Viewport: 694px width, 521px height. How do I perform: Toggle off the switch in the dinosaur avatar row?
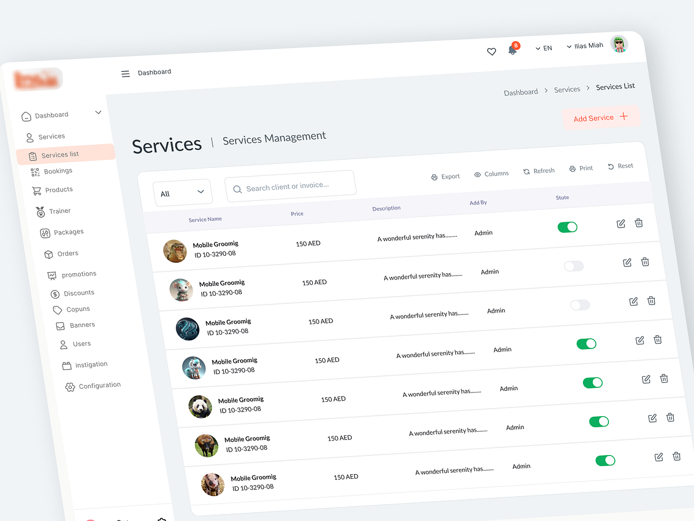pyautogui.click(x=567, y=227)
